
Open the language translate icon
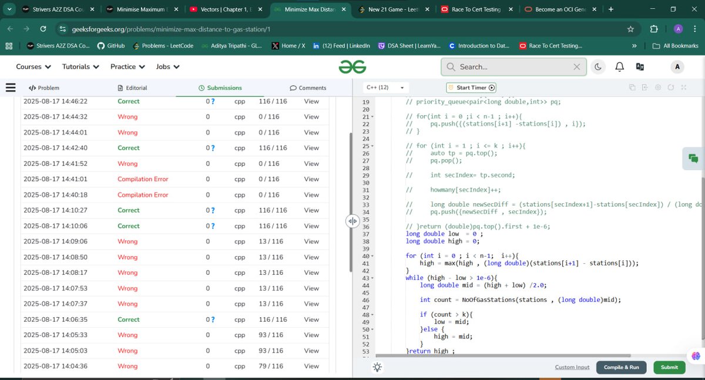point(640,67)
